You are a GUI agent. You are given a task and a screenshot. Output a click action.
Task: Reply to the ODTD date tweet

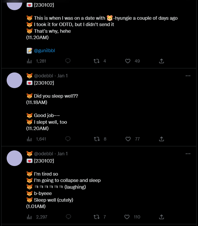(68, 61)
